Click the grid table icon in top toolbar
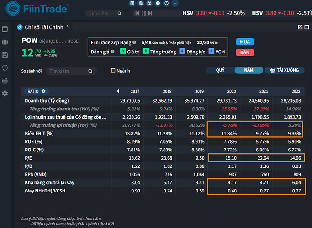 point(132,3)
